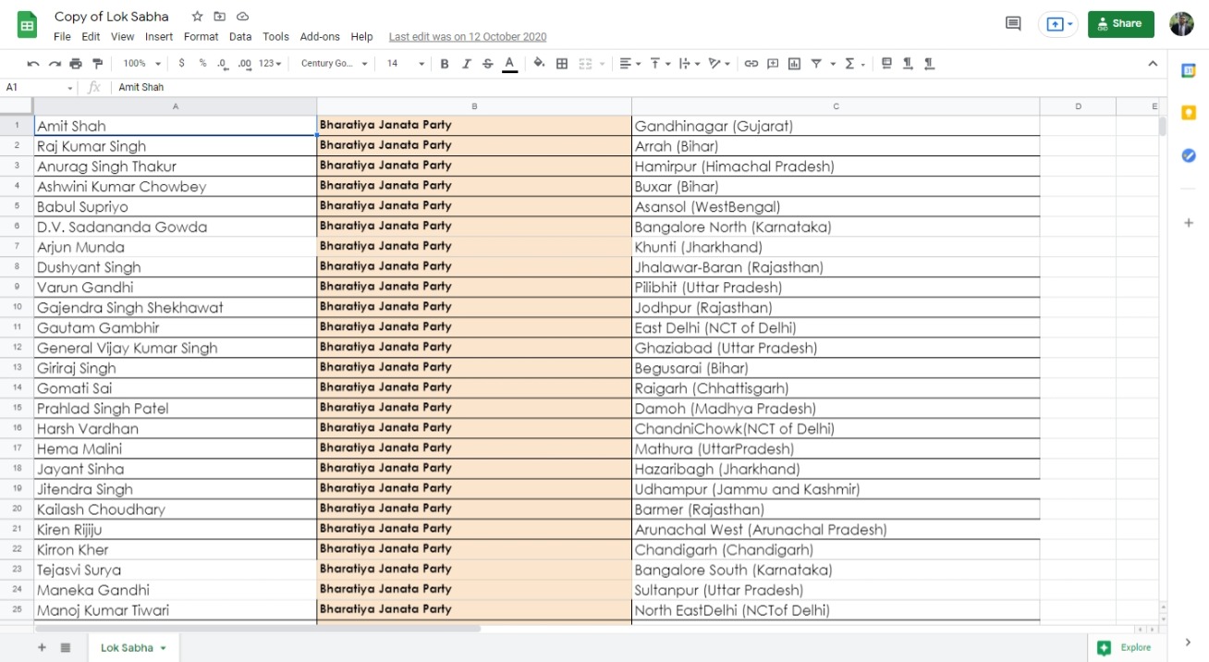
Task: Open the font size dropdown
Action: coord(405,64)
